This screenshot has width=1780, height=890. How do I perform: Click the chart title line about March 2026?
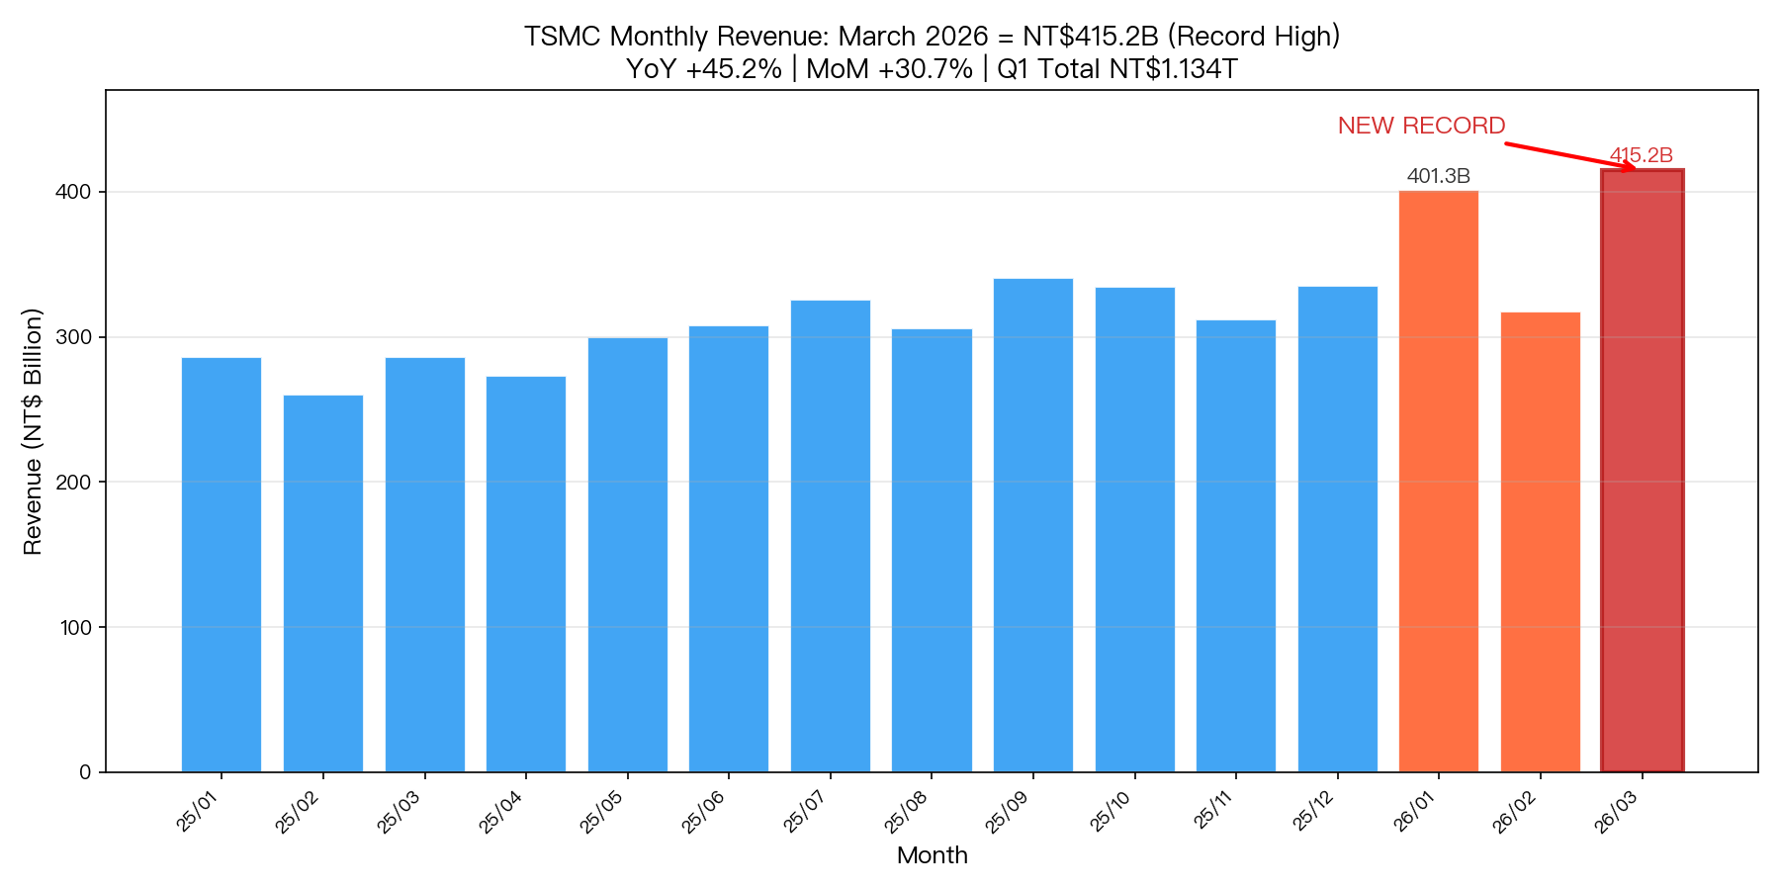point(933,37)
